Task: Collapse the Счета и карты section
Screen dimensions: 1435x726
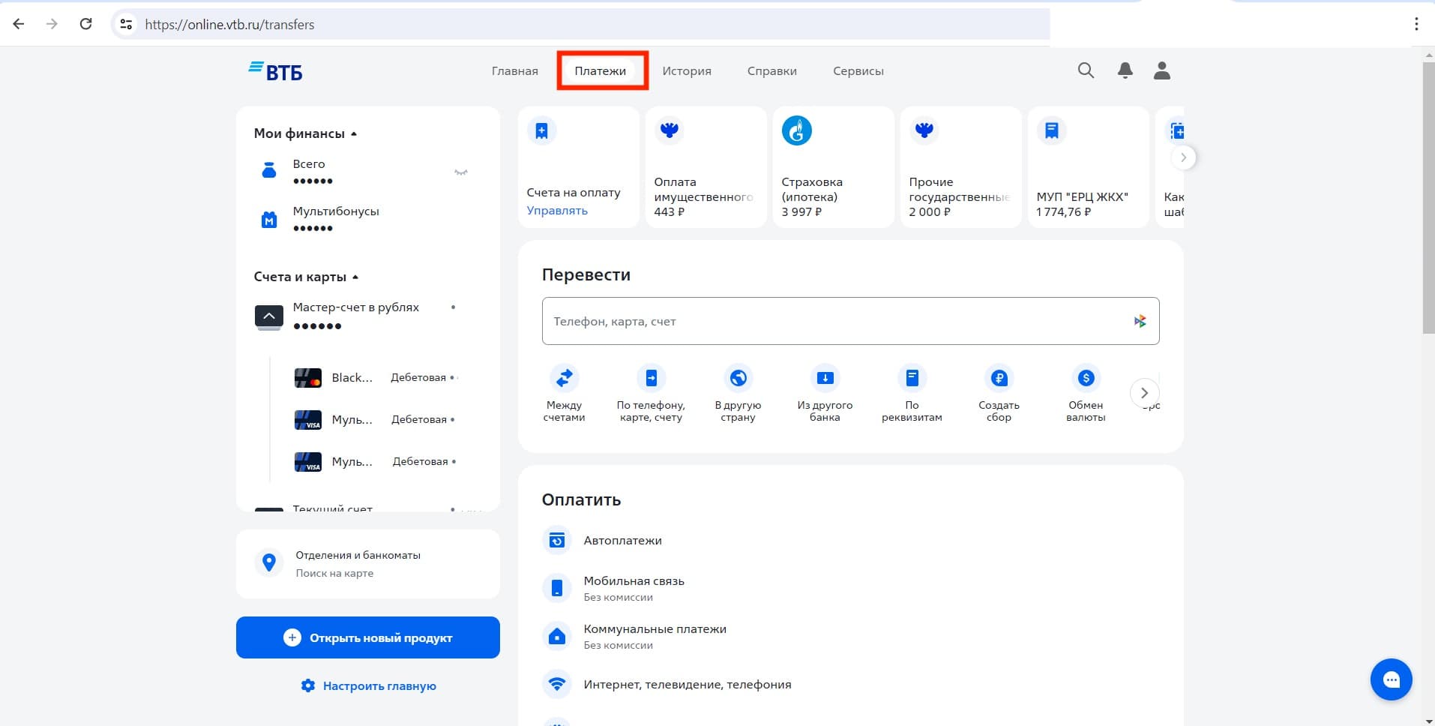Action: [x=355, y=277]
